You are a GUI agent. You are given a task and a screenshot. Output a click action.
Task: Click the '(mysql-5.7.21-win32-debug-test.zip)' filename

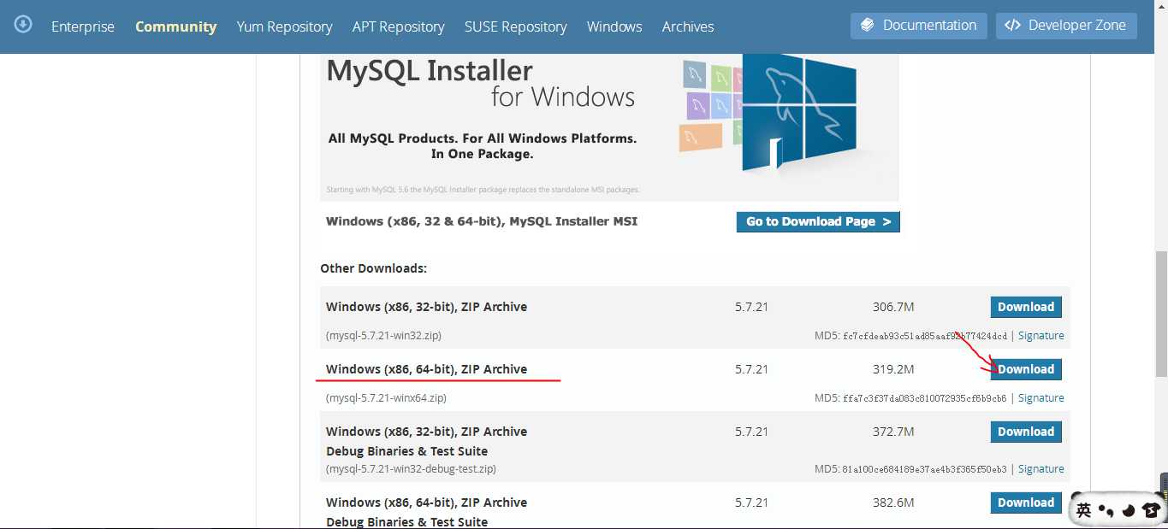tap(411, 469)
